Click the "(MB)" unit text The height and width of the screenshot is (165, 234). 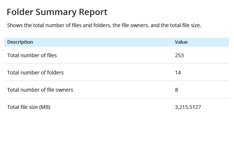[45, 107]
